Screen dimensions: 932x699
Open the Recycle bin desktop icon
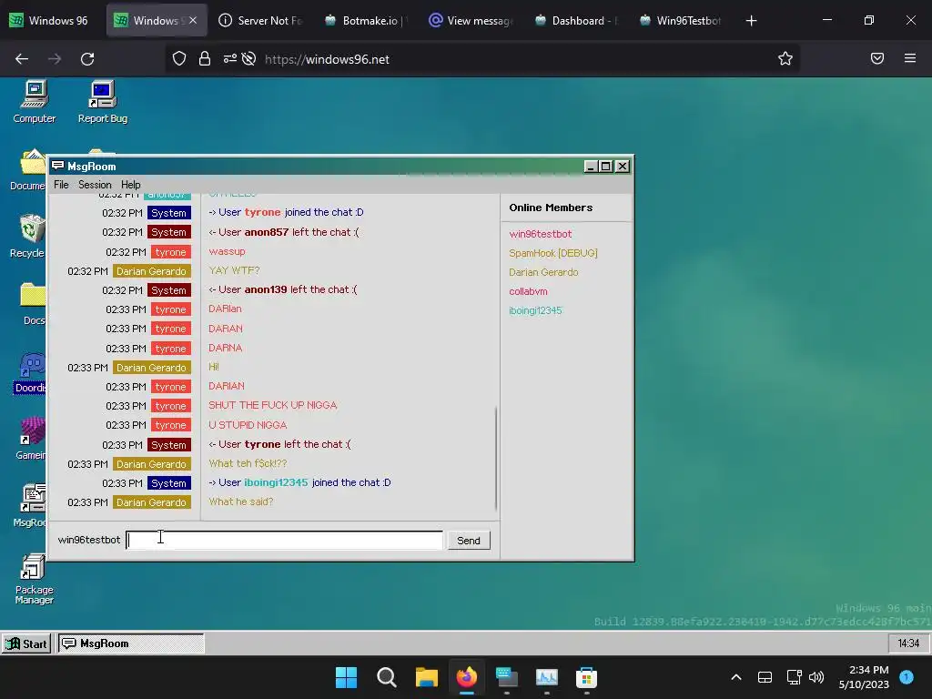tap(28, 237)
